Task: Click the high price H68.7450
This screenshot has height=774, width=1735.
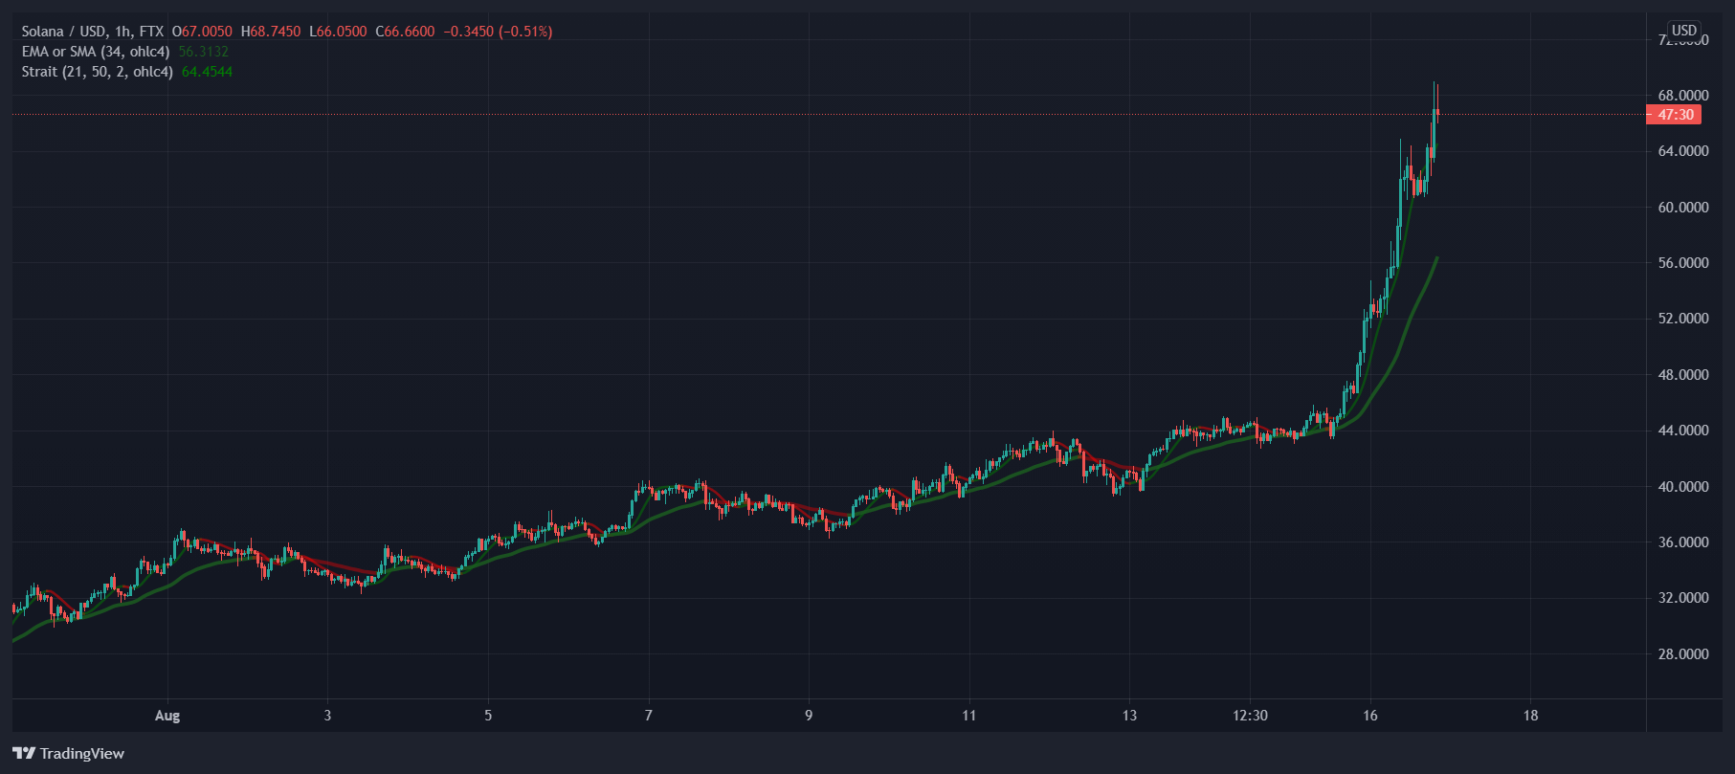Action: (271, 32)
